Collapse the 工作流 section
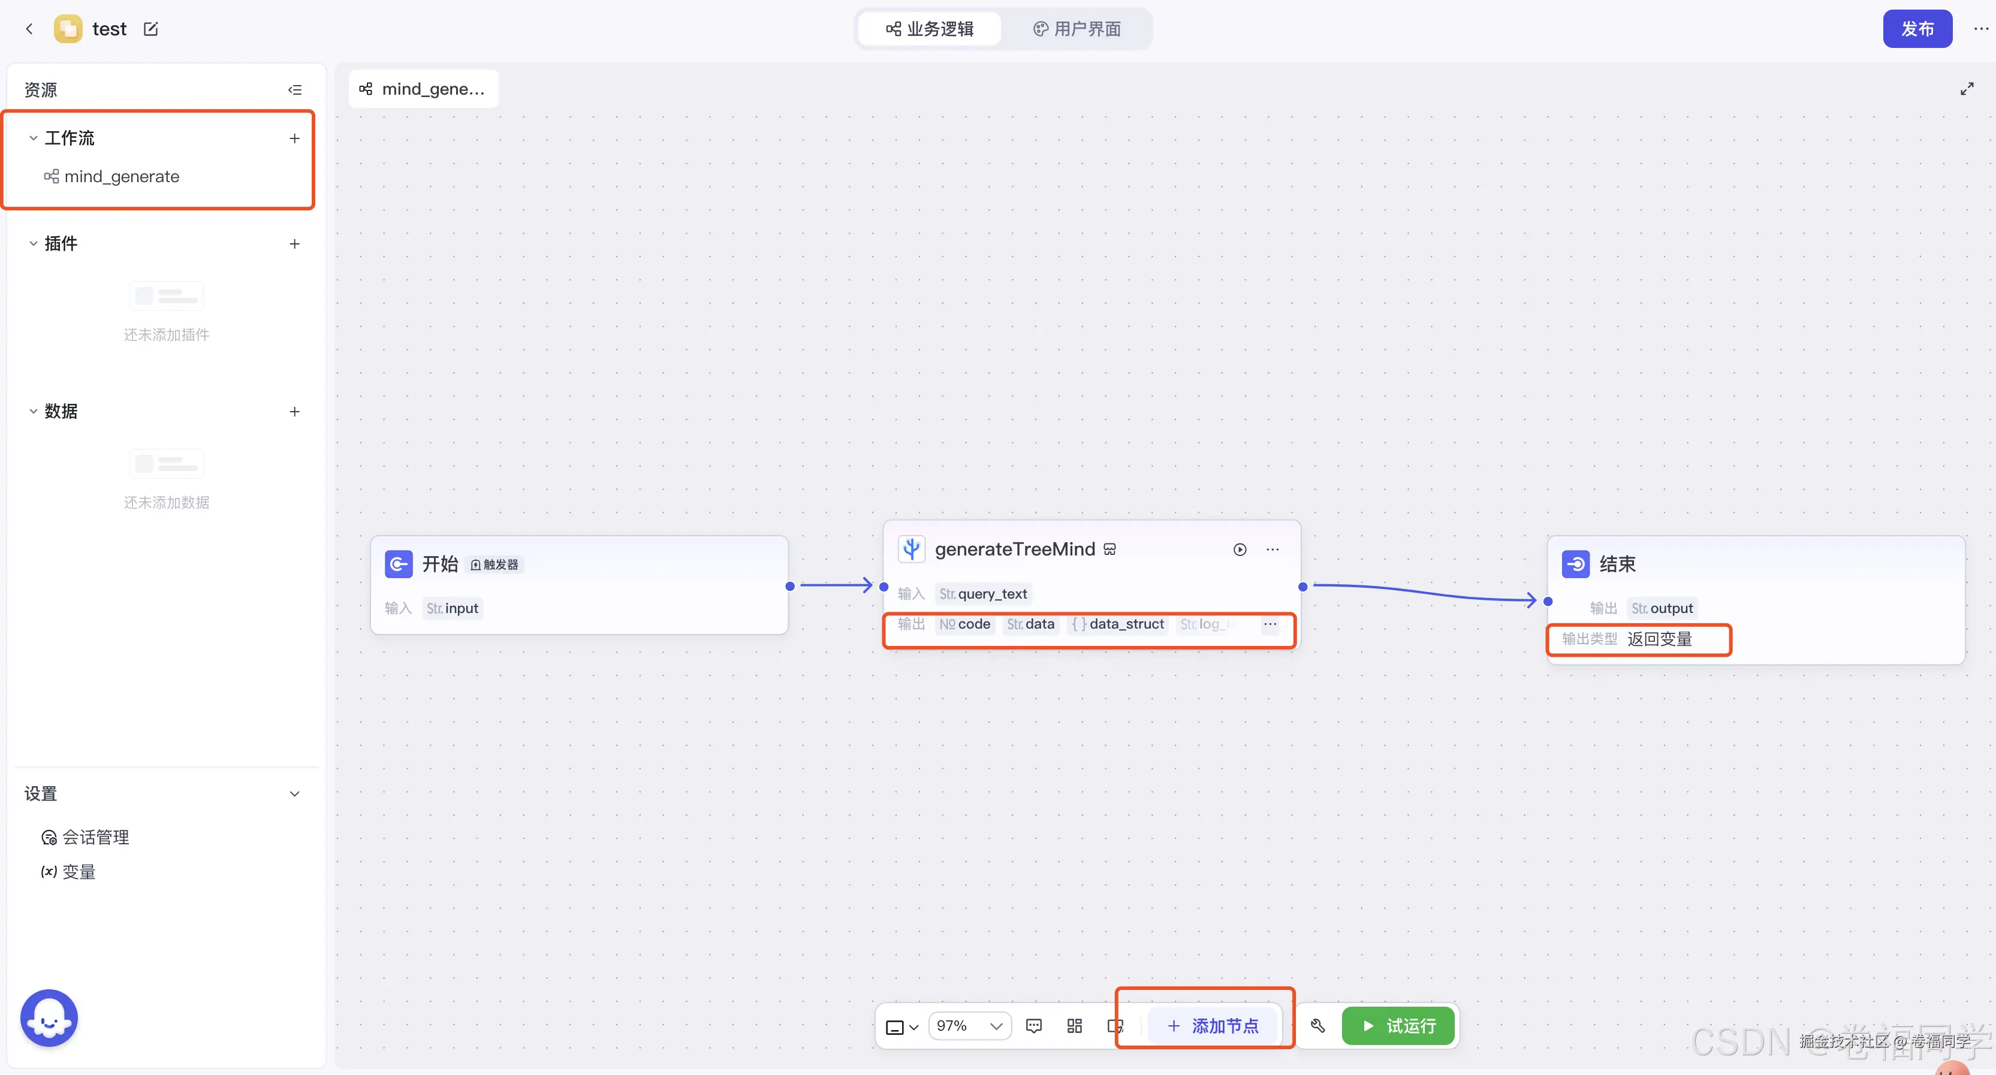 pyautogui.click(x=34, y=138)
